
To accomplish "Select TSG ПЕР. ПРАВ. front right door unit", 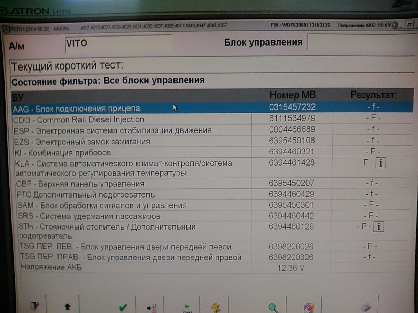I will click(131, 258).
